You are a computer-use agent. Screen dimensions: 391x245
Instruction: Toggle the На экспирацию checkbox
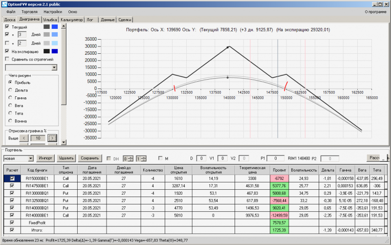click(7, 51)
